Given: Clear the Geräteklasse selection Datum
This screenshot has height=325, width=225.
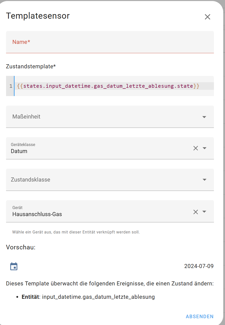Looking at the screenshot, I should pos(196,148).
